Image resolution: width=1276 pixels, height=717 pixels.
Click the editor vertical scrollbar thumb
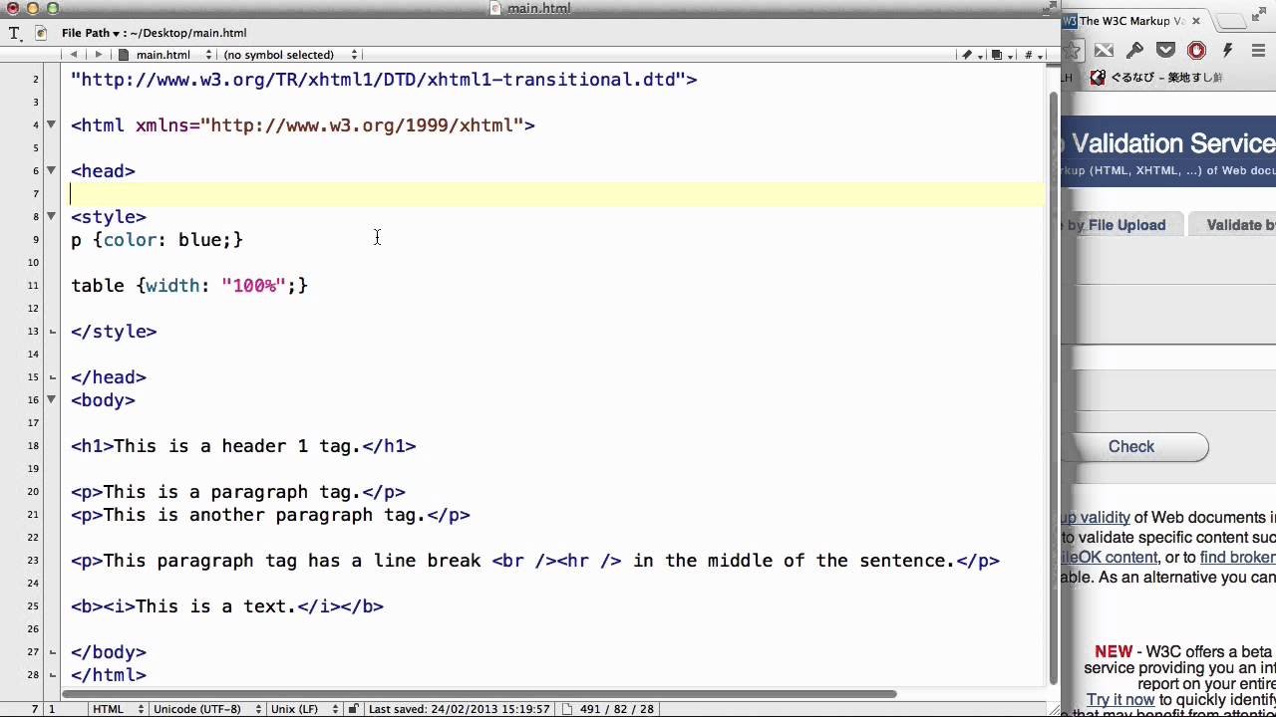(x=1054, y=386)
